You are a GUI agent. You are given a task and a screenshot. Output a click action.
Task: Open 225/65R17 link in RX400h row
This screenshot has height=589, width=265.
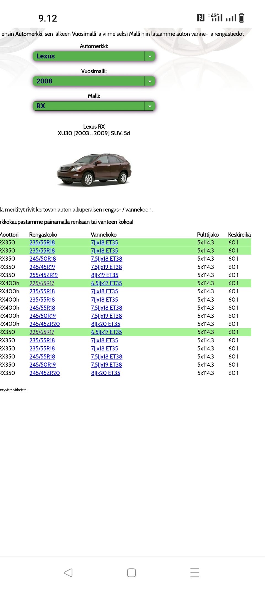click(x=42, y=283)
